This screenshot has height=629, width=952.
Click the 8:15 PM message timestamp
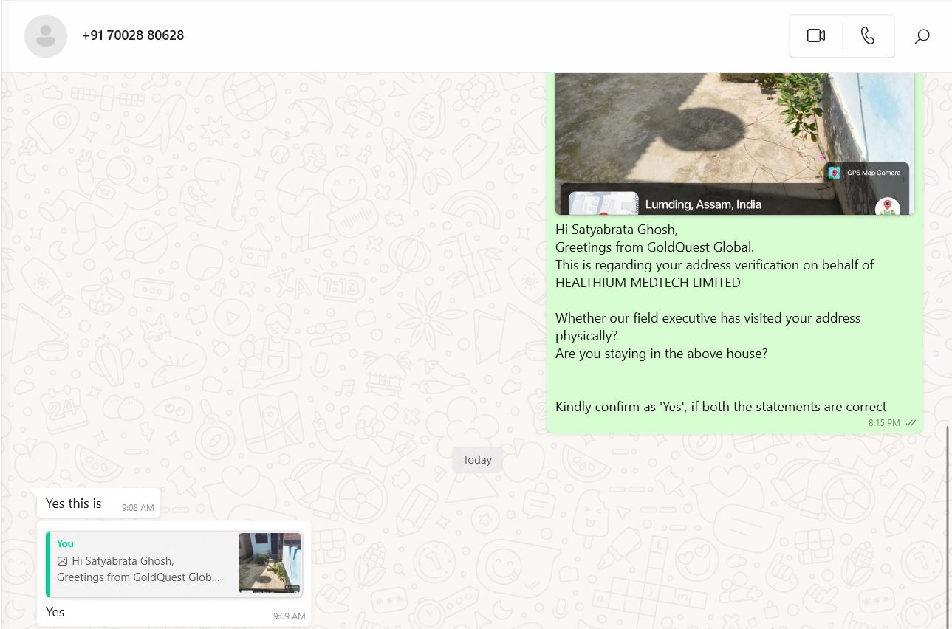tap(884, 423)
